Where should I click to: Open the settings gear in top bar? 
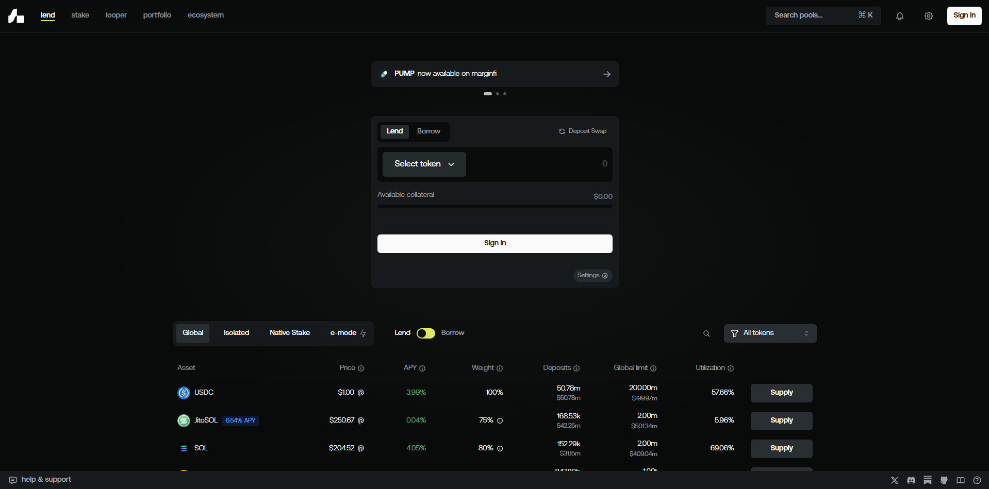click(928, 16)
